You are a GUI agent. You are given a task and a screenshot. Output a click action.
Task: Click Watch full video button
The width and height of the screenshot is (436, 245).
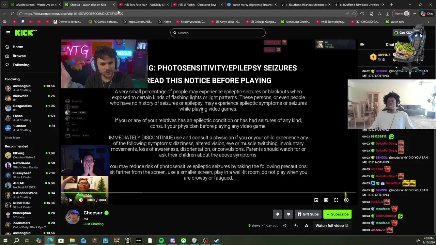pos(332,226)
